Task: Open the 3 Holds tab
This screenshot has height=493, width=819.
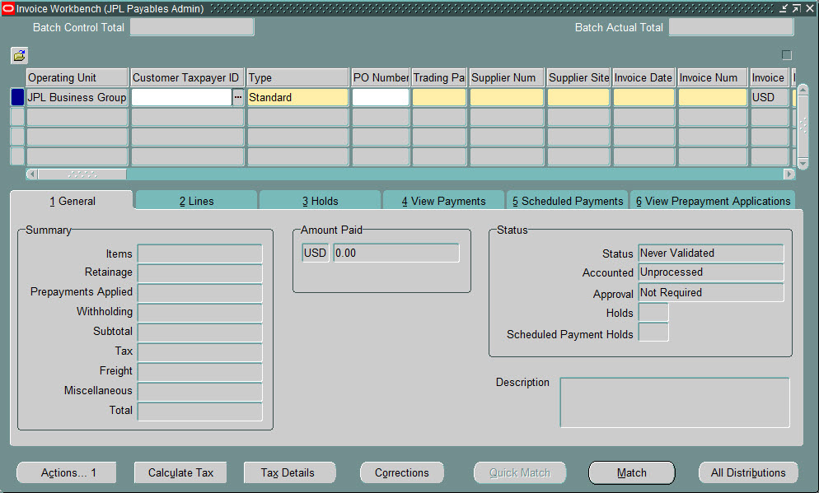Action: [x=320, y=200]
